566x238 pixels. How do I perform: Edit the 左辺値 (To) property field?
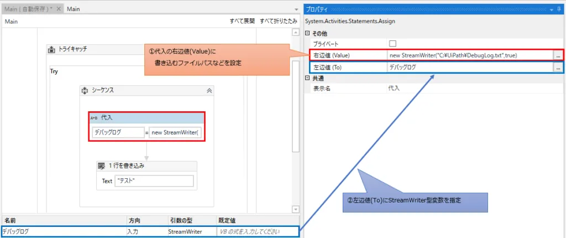[x=470, y=67]
